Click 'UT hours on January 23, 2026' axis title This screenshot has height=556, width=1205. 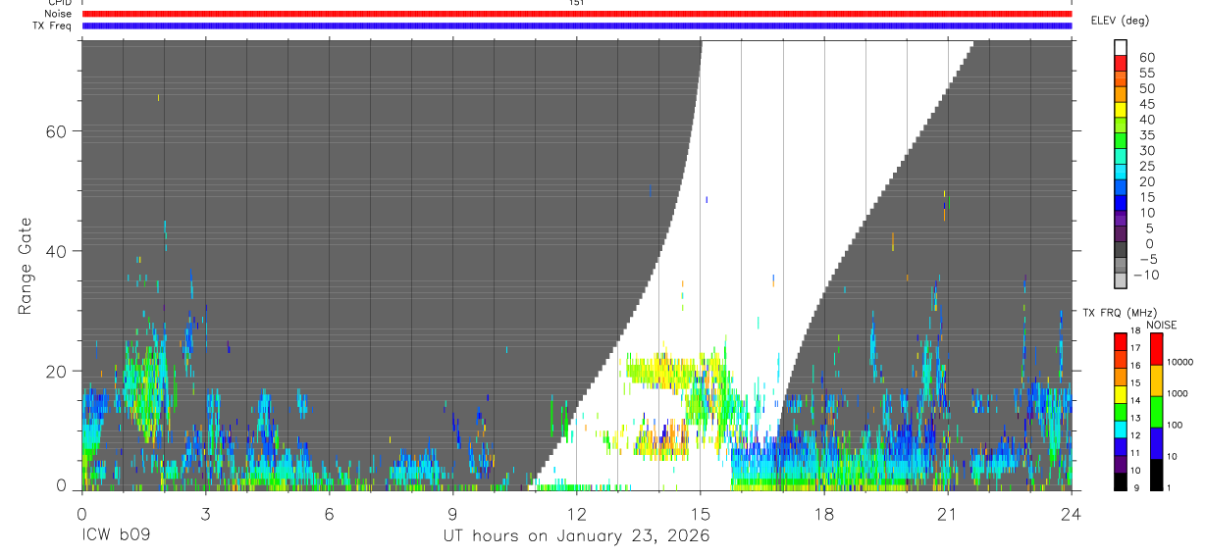point(576,536)
